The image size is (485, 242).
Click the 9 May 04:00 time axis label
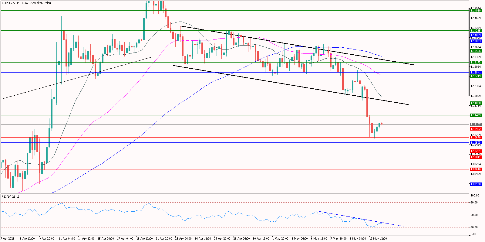pyautogui.click(x=358, y=239)
